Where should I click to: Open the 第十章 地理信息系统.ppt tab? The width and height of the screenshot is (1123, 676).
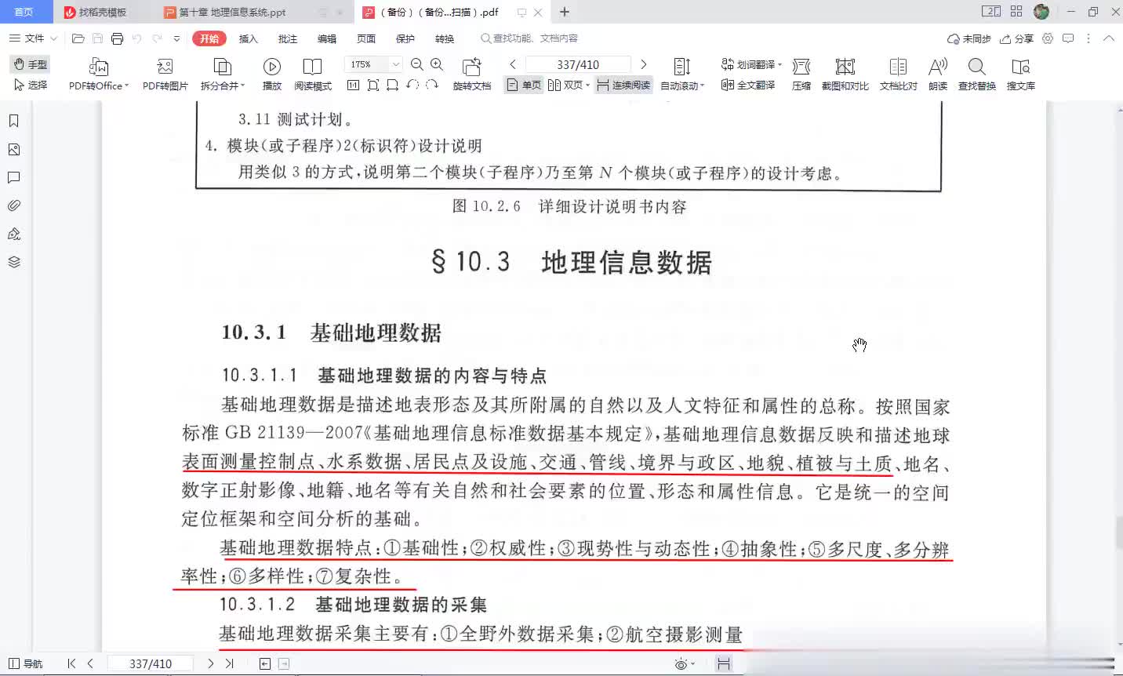[x=232, y=13]
